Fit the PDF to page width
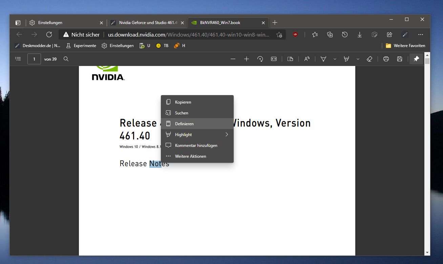 tap(274, 59)
